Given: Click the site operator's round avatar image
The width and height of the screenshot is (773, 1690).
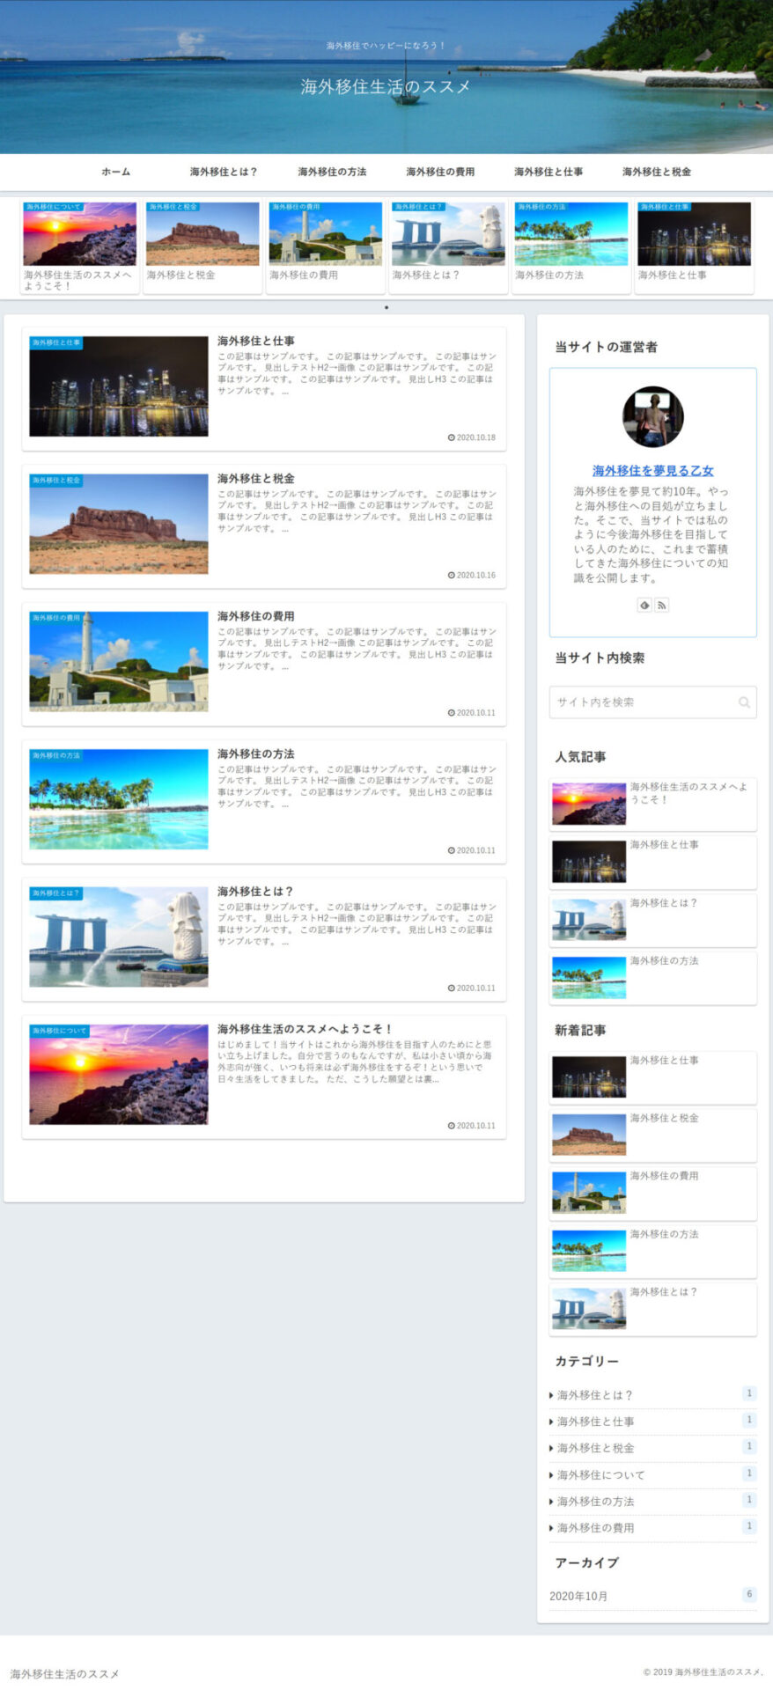Looking at the screenshot, I should click(652, 416).
